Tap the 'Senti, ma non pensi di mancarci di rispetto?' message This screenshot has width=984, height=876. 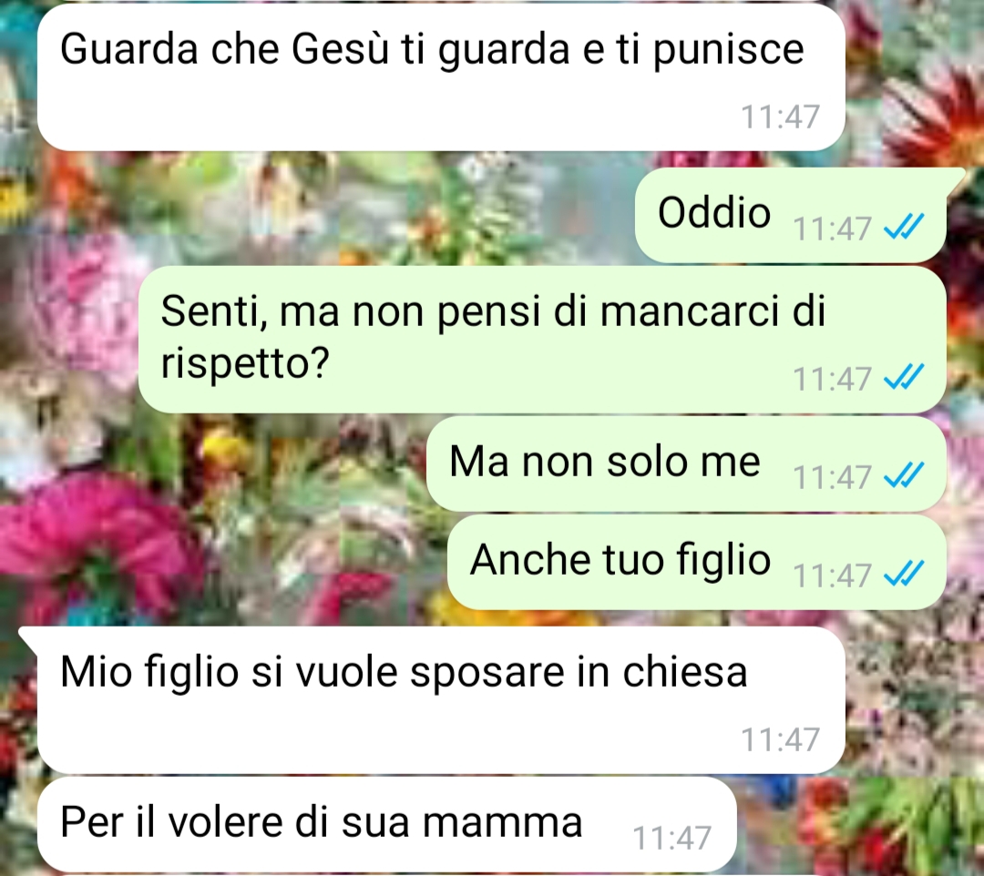coord(542,340)
